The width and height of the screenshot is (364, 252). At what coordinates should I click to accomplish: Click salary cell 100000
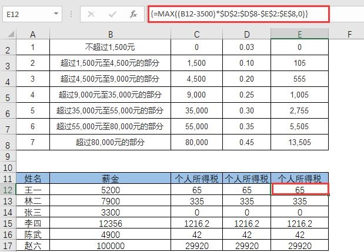(111, 246)
